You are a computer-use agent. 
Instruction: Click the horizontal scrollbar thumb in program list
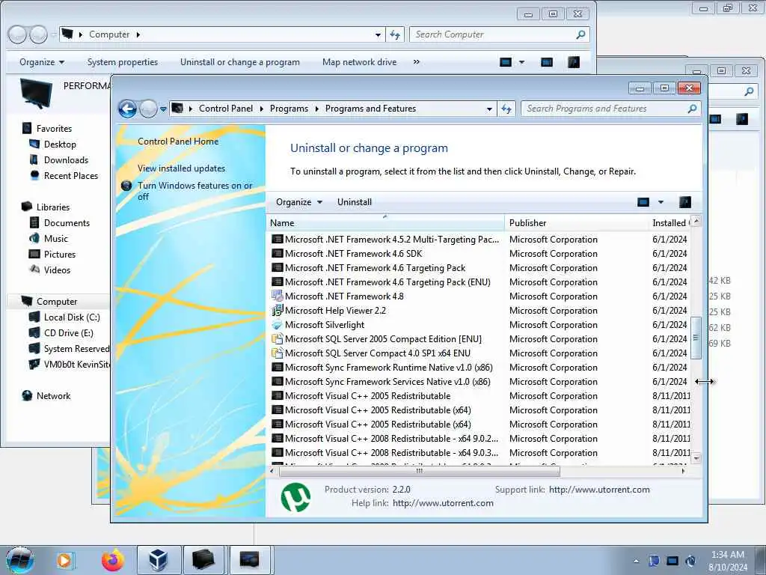click(419, 472)
